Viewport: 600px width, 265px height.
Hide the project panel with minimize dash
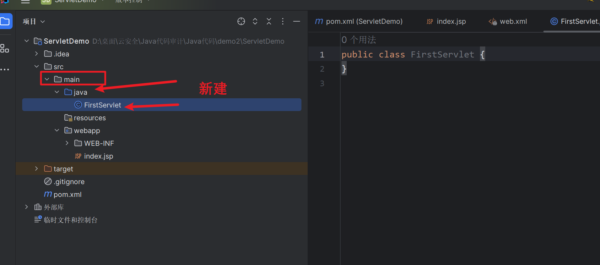(x=297, y=21)
